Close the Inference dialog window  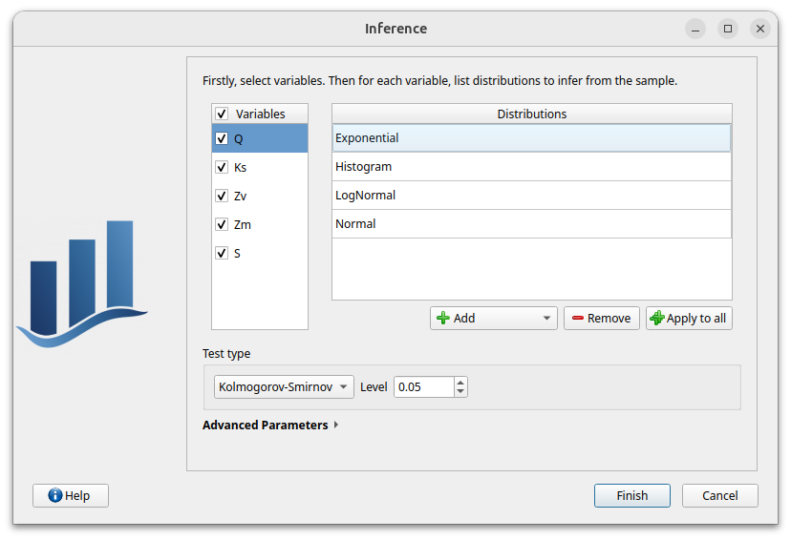[x=760, y=29]
